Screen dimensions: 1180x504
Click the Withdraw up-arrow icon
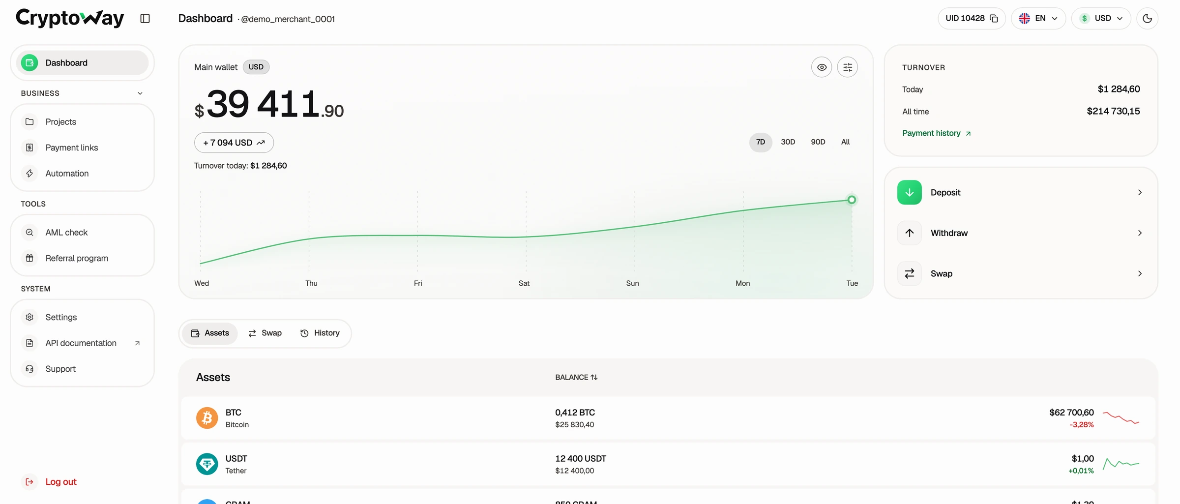click(910, 233)
